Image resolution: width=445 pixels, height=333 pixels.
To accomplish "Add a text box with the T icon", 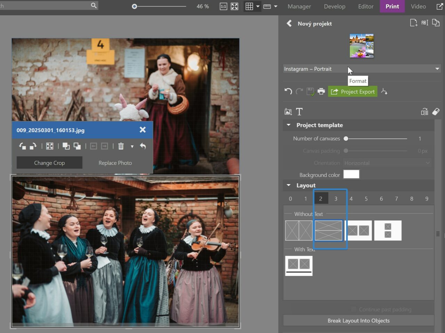I will click(299, 112).
